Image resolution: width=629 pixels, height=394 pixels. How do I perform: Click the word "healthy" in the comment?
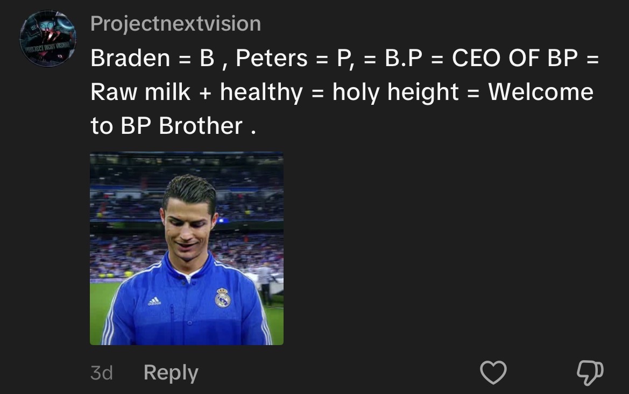click(261, 92)
